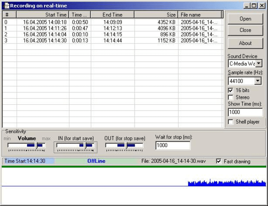Click the IN (for start save) slider
This screenshot has width=268, height=206.
tap(75, 147)
